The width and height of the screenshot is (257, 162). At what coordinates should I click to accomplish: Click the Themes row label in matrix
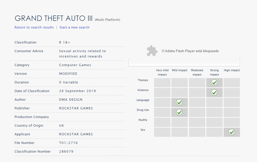[143, 80]
